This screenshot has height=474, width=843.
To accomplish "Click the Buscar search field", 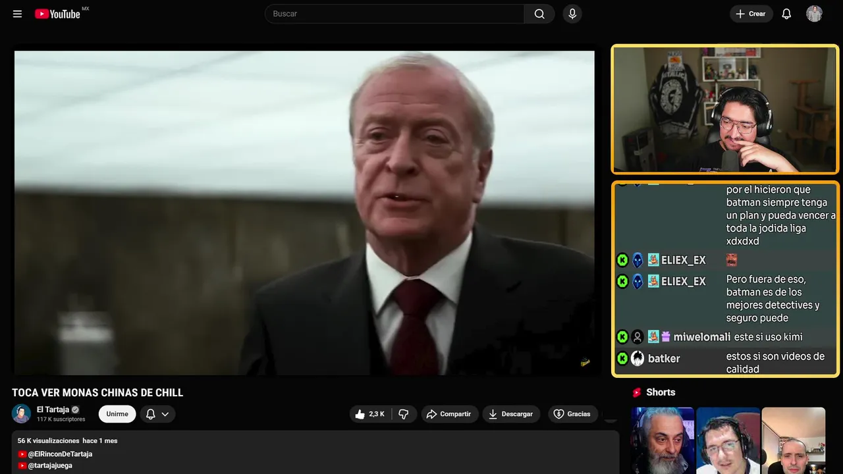I will coord(394,14).
